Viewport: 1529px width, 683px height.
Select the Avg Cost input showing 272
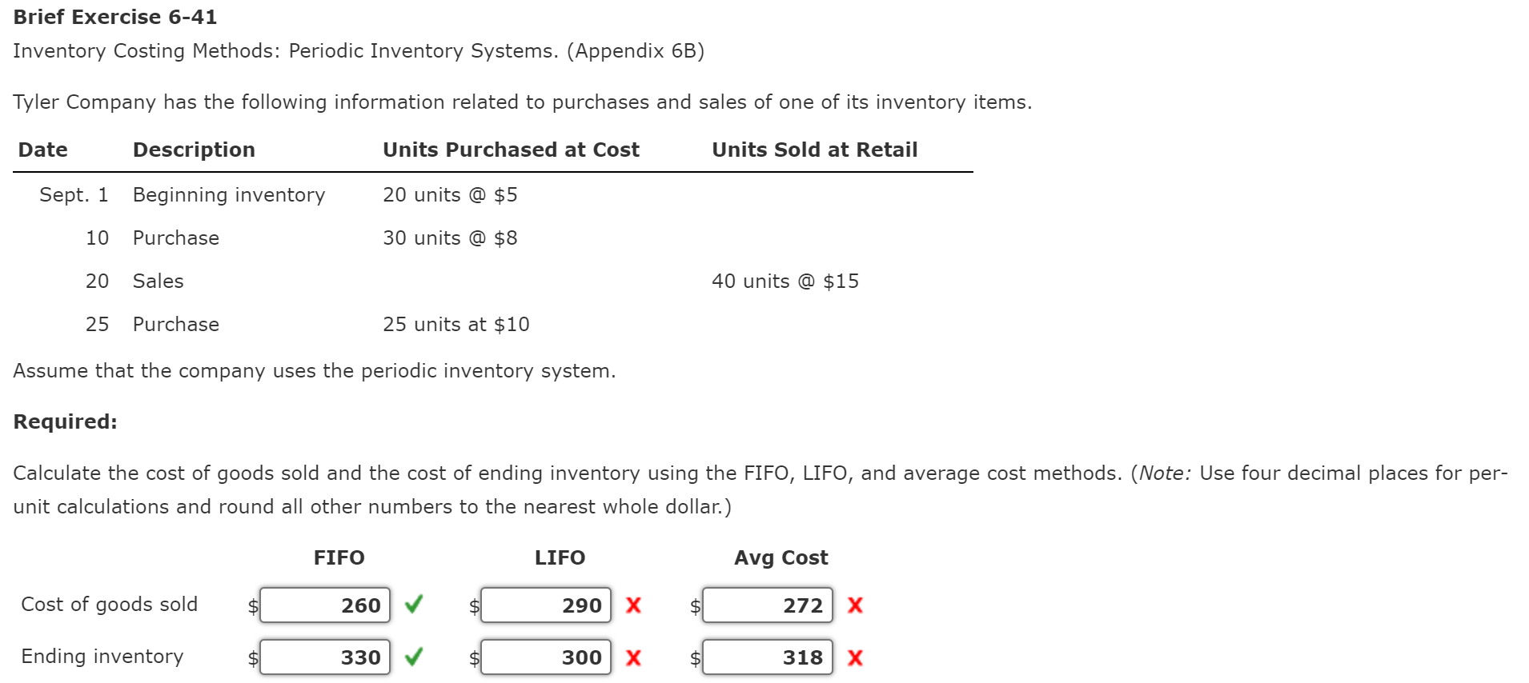[767, 605]
